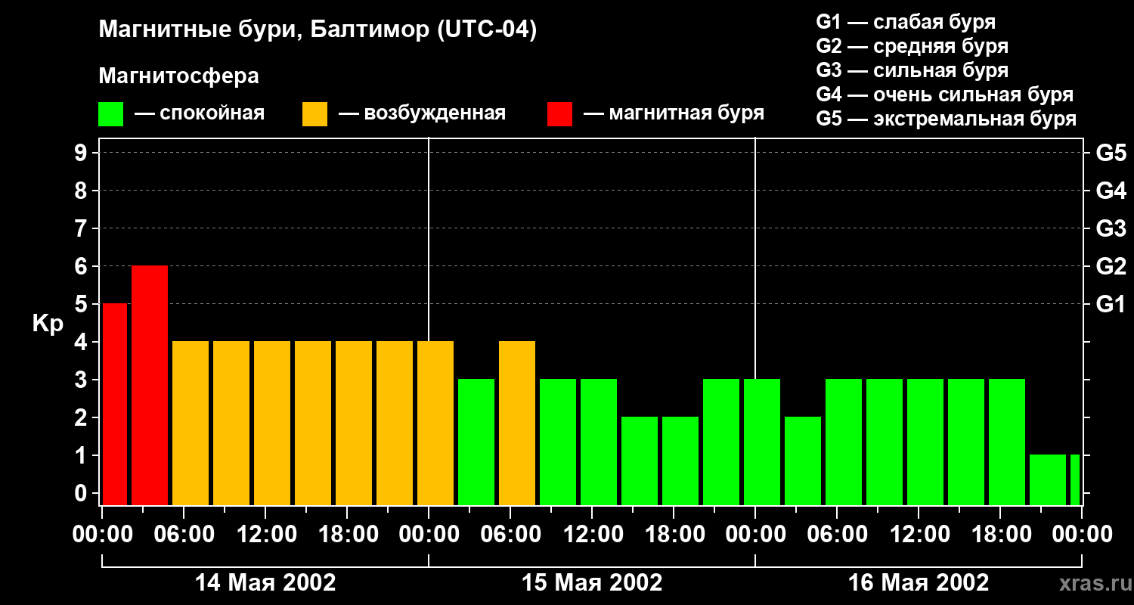Screen dimensions: 1134x605
Task: Click the 'Kp' axis label
Action: point(48,323)
